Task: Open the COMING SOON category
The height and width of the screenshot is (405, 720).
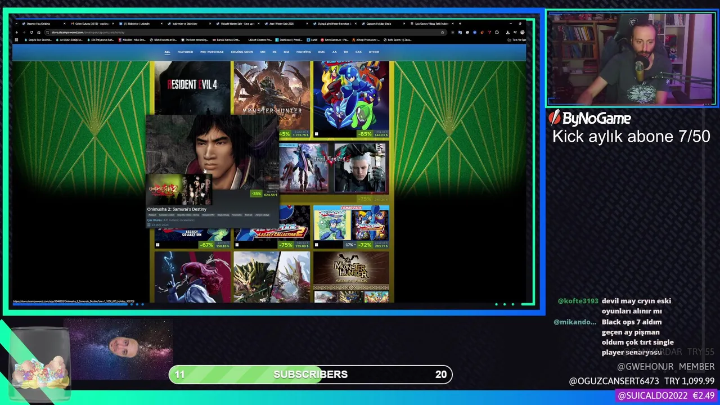Action: coord(242,52)
